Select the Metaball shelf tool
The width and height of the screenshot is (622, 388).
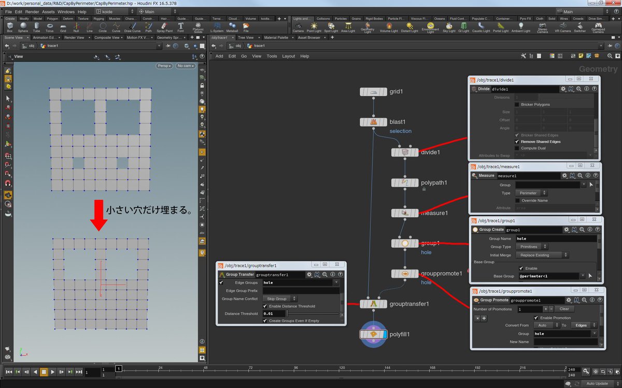click(x=233, y=27)
